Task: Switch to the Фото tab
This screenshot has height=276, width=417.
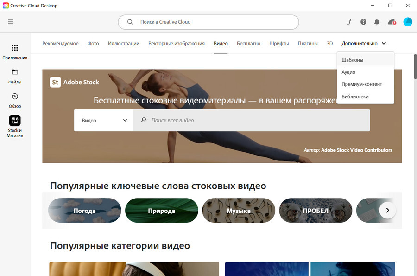Action: 93,44
